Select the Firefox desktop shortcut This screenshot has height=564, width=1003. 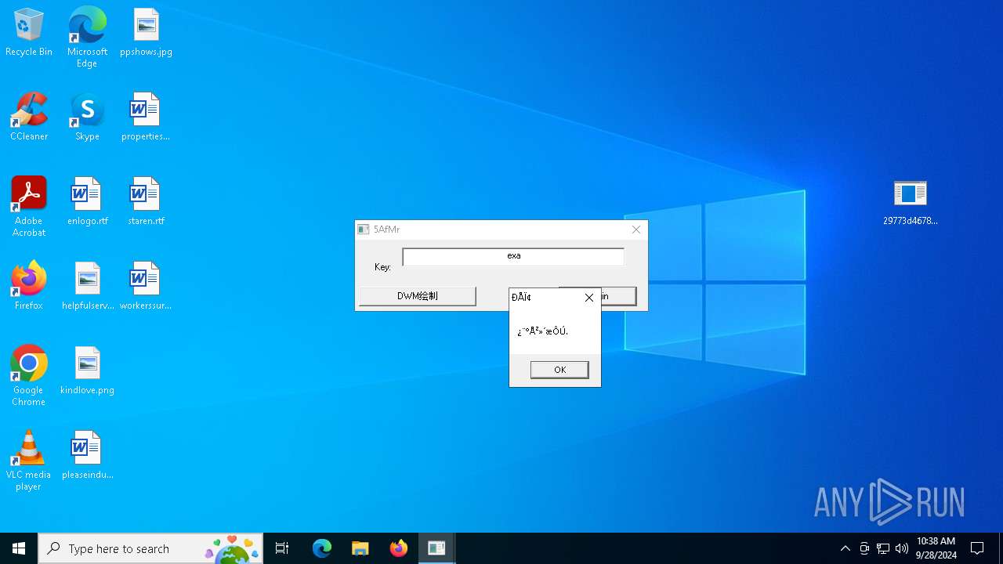point(29,287)
